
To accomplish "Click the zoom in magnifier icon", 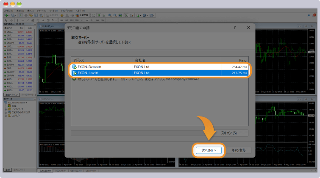I will click(x=110, y=15).
